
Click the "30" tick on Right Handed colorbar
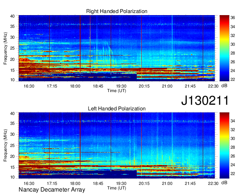pyautogui.click(x=233, y=44)
